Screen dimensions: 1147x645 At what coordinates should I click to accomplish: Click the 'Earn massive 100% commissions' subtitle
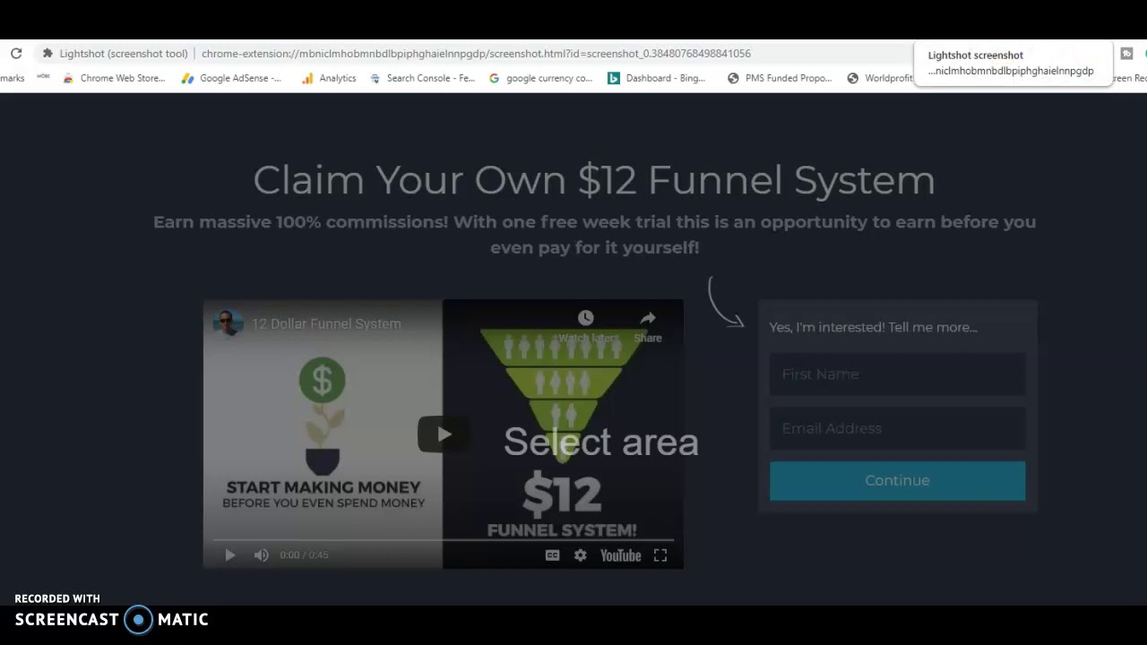tap(594, 234)
